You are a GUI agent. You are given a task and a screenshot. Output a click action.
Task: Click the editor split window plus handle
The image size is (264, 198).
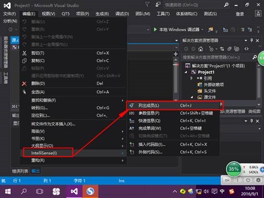176,54
